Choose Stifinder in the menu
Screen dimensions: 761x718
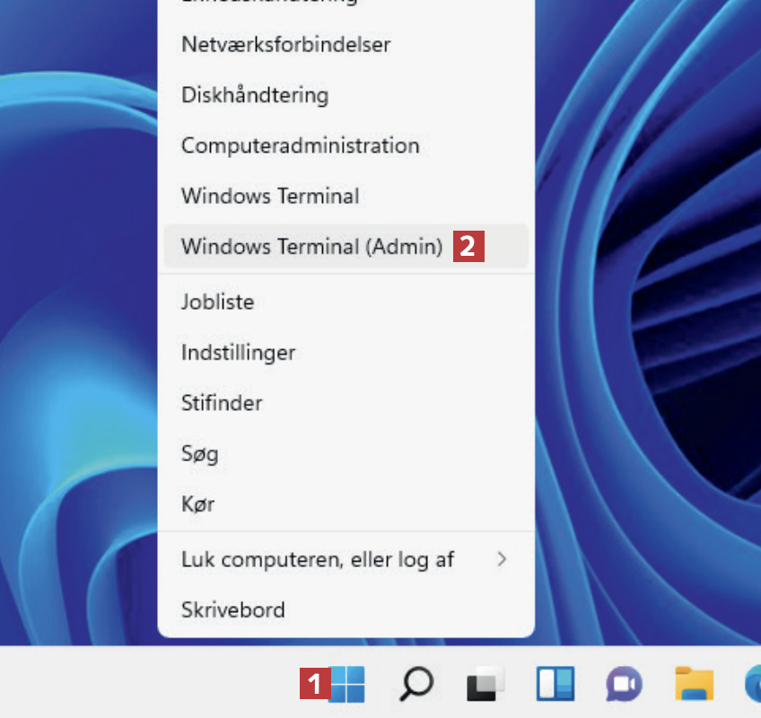point(222,403)
